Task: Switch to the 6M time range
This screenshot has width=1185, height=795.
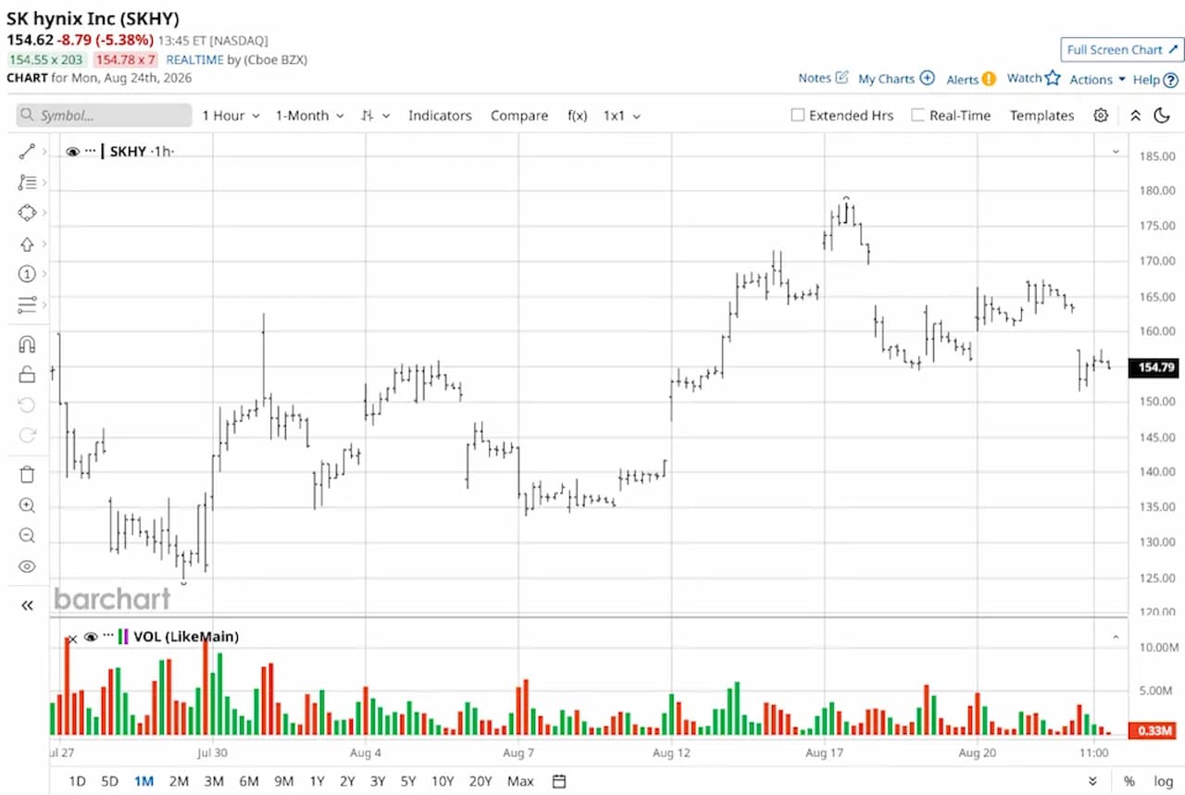Action: (249, 781)
